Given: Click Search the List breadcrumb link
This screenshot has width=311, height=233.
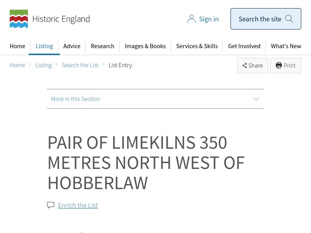Looking at the screenshot, I should (80, 65).
